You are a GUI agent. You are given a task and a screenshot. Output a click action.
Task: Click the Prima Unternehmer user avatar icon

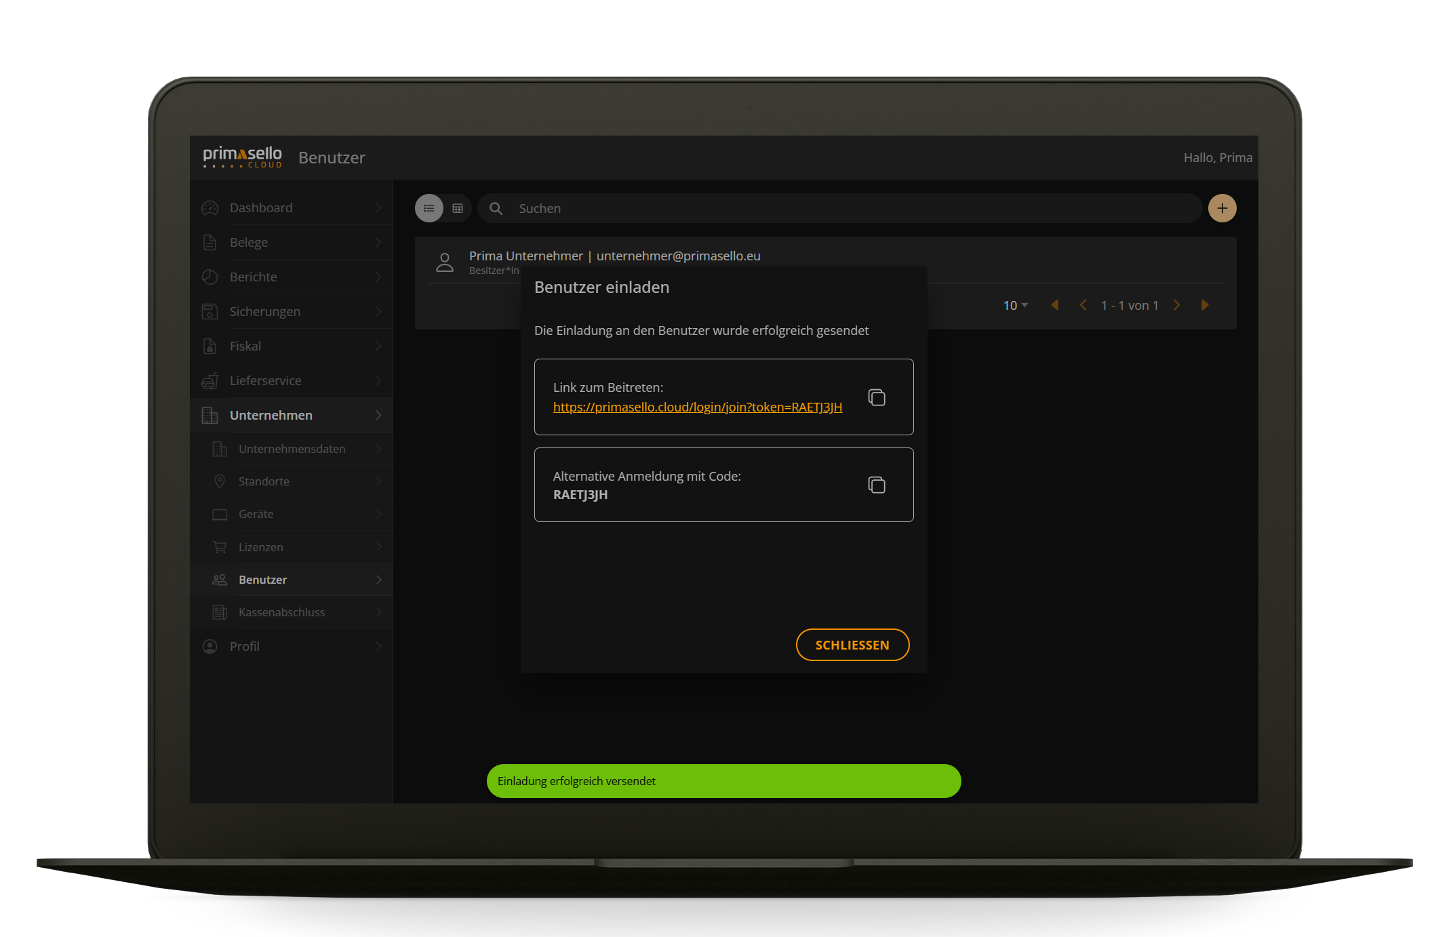click(445, 262)
